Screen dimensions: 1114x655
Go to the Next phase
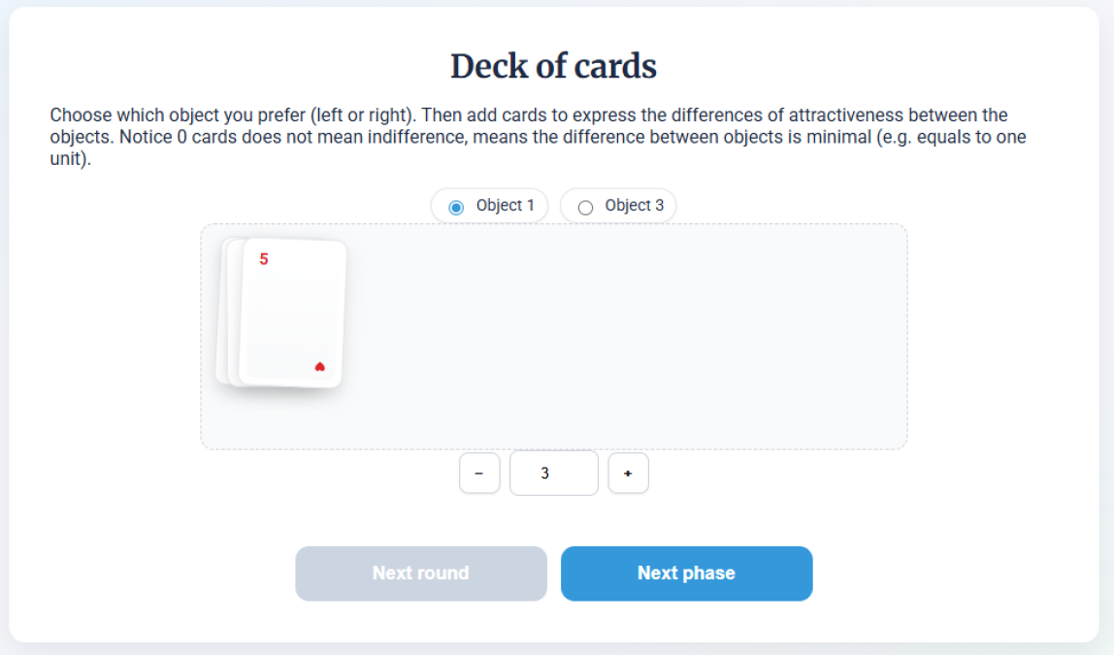pos(686,573)
